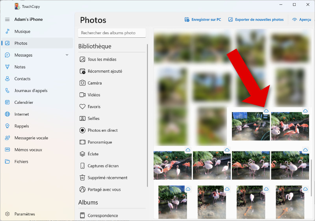
Task: Open the Musique section
Action: (37, 31)
